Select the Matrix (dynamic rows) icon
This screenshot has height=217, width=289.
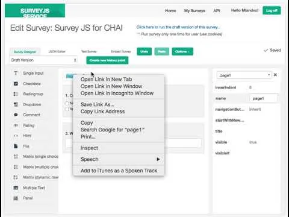pyautogui.click(x=16, y=177)
